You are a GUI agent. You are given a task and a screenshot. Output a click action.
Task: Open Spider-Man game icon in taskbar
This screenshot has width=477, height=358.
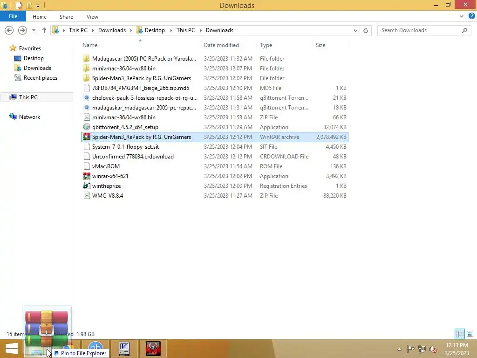tap(153, 349)
